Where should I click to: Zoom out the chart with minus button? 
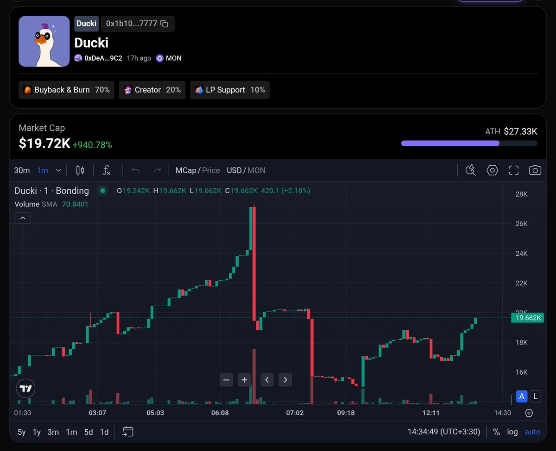(x=226, y=380)
